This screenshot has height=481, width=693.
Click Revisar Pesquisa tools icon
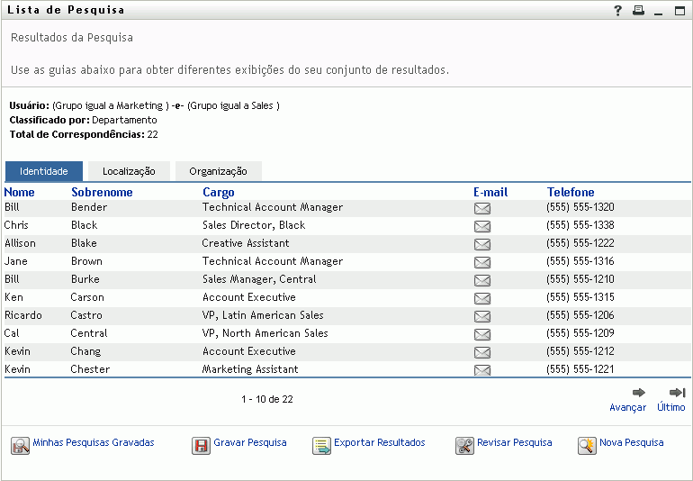[x=464, y=445]
